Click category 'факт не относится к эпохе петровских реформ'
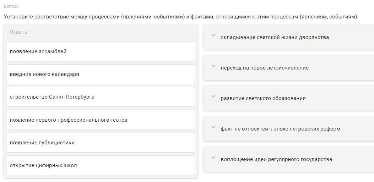 tap(281, 129)
